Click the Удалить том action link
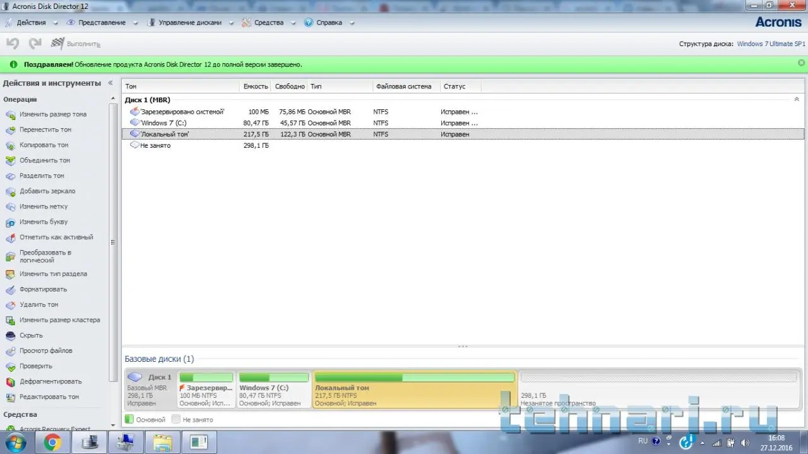The height and width of the screenshot is (454, 808). [x=39, y=305]
